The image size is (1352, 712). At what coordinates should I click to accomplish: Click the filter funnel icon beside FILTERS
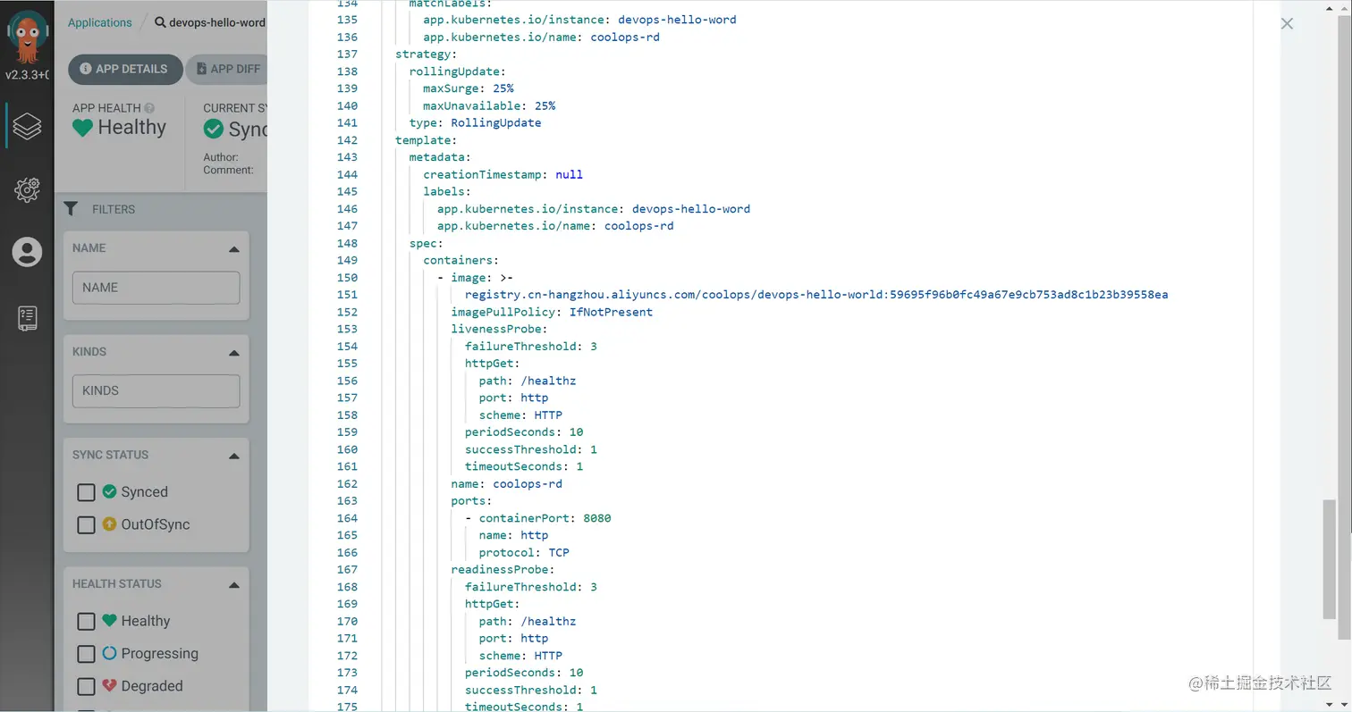coord(71,209)
